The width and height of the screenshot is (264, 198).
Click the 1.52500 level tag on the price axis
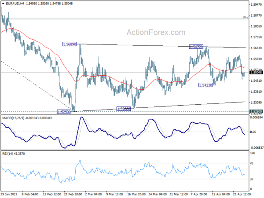pos(256,111)
